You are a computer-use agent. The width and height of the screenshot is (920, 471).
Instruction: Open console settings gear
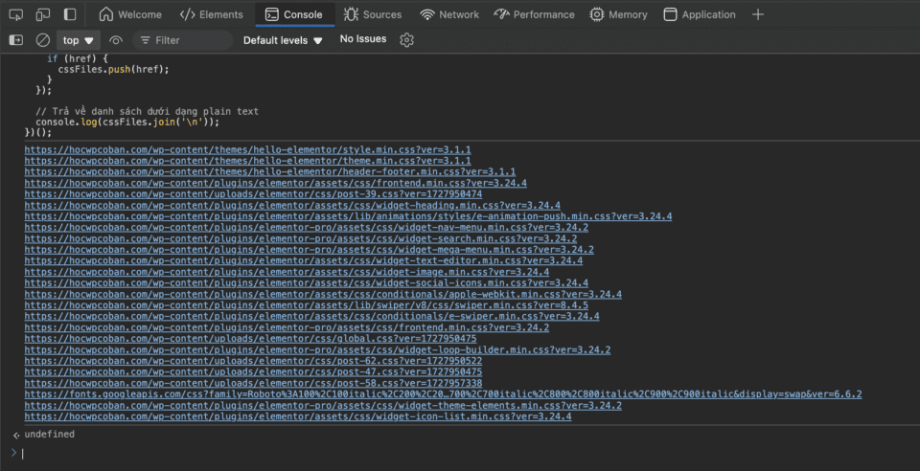[x=406, y=40]
